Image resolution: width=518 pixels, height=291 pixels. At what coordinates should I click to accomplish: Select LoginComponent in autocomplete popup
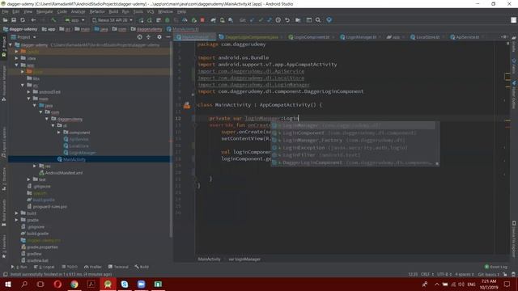pos(353,133)
